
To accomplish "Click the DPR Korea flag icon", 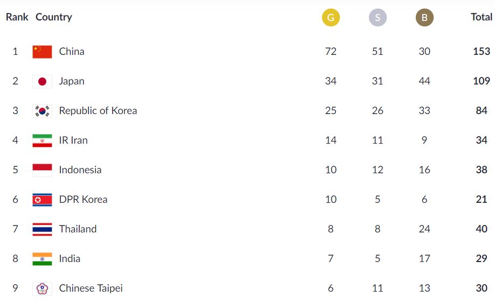I will click(43, 200).
